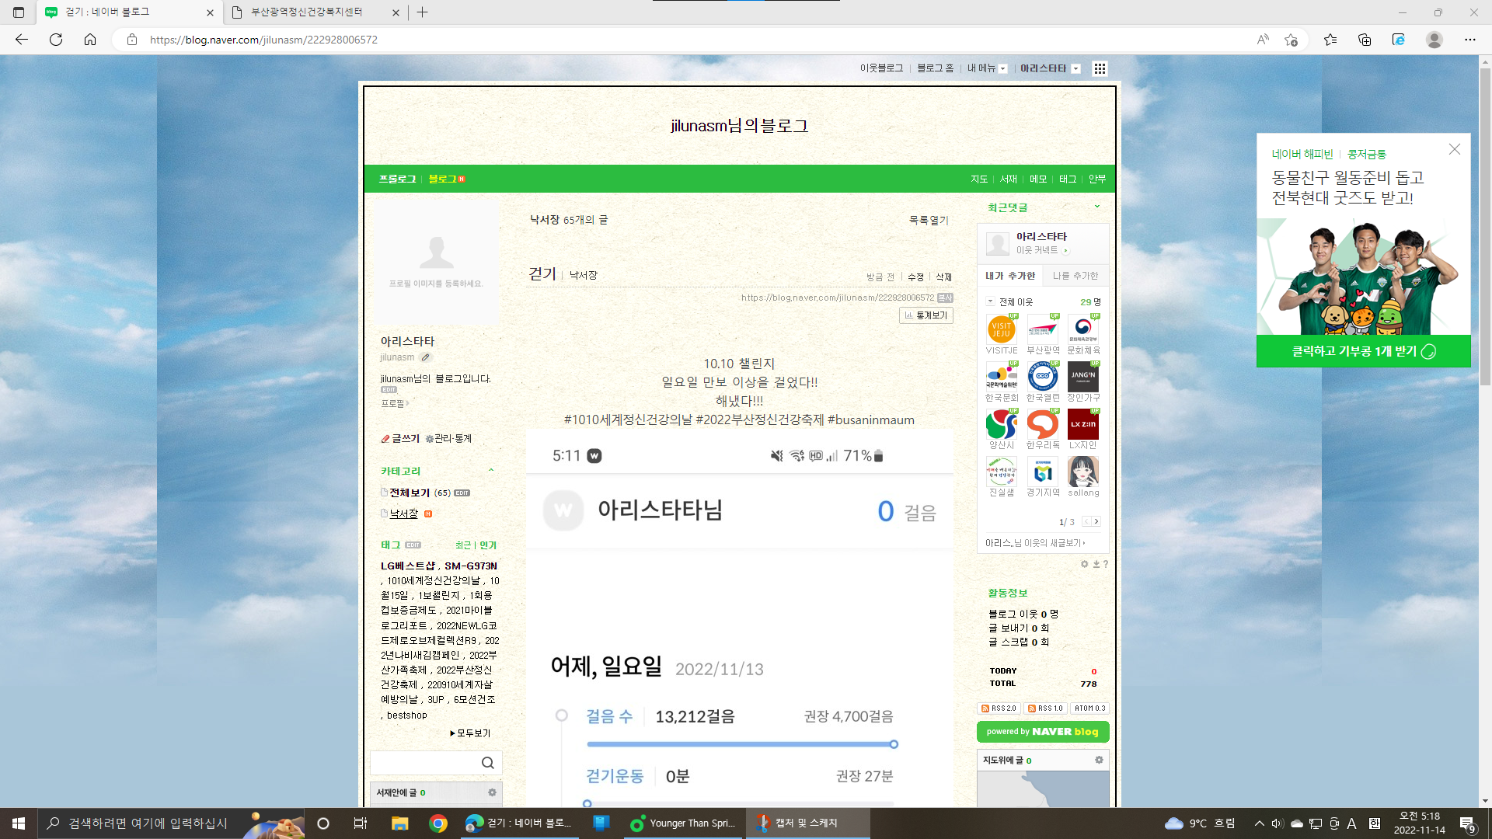Open the 아리스타타 account dropdown
Viewport: 1492px width, 839px height.
pyautogui.click(x=1076, y=68)
